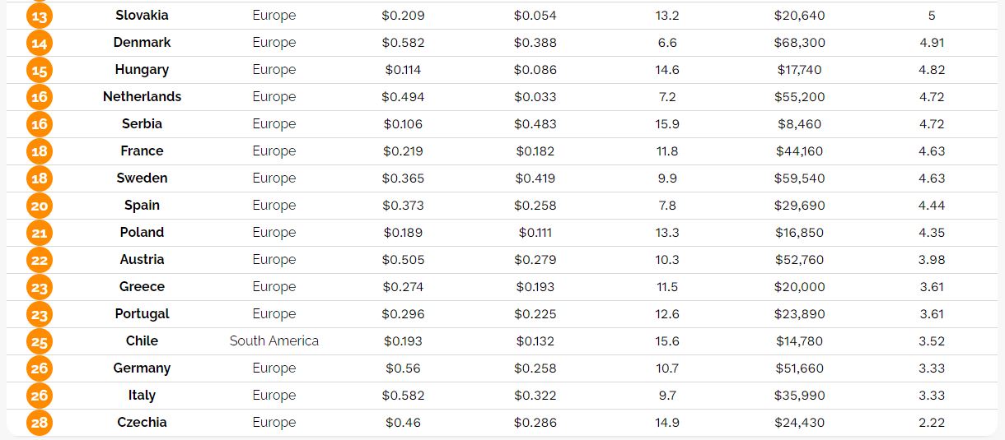Click Germany in the country column
This screenshot has width=1005, height=440.
(x=142, y=368)
